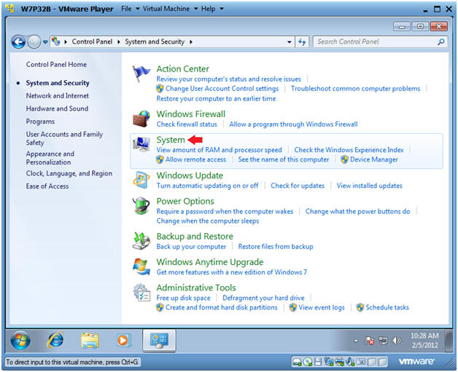Click the VMware CD/DVD status icon

[x=308, y=362]
